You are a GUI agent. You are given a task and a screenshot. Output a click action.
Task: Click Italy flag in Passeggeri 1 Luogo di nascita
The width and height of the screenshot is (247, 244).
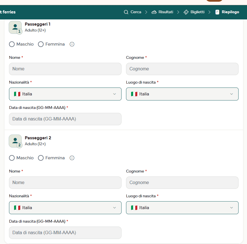pyautogui.click(x=134, y=94)
